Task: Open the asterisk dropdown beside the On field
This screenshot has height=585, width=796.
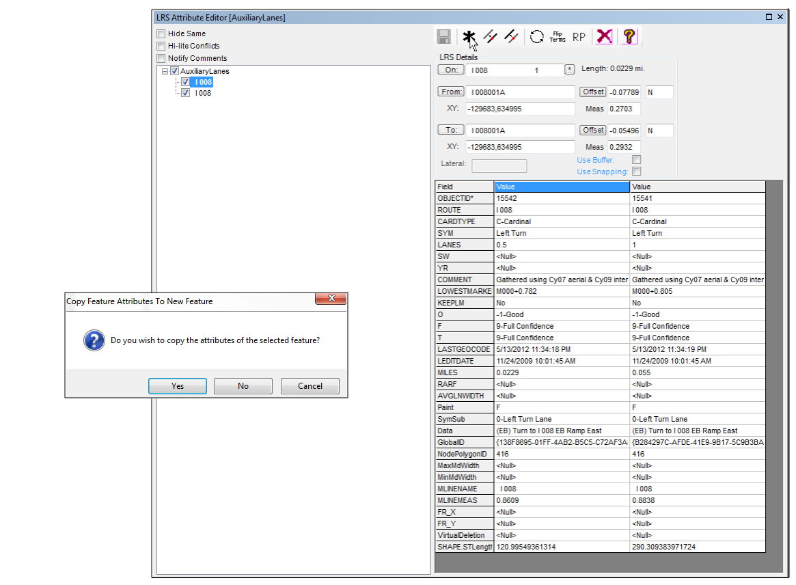Action: click(569, 69)
